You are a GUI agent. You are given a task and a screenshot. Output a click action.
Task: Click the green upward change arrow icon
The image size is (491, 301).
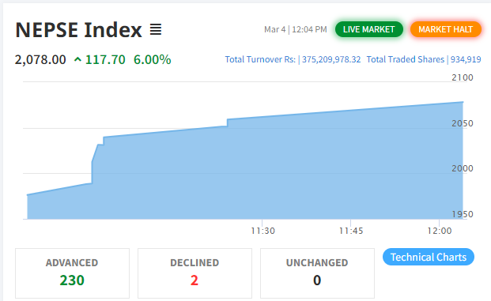pos(77,59)
